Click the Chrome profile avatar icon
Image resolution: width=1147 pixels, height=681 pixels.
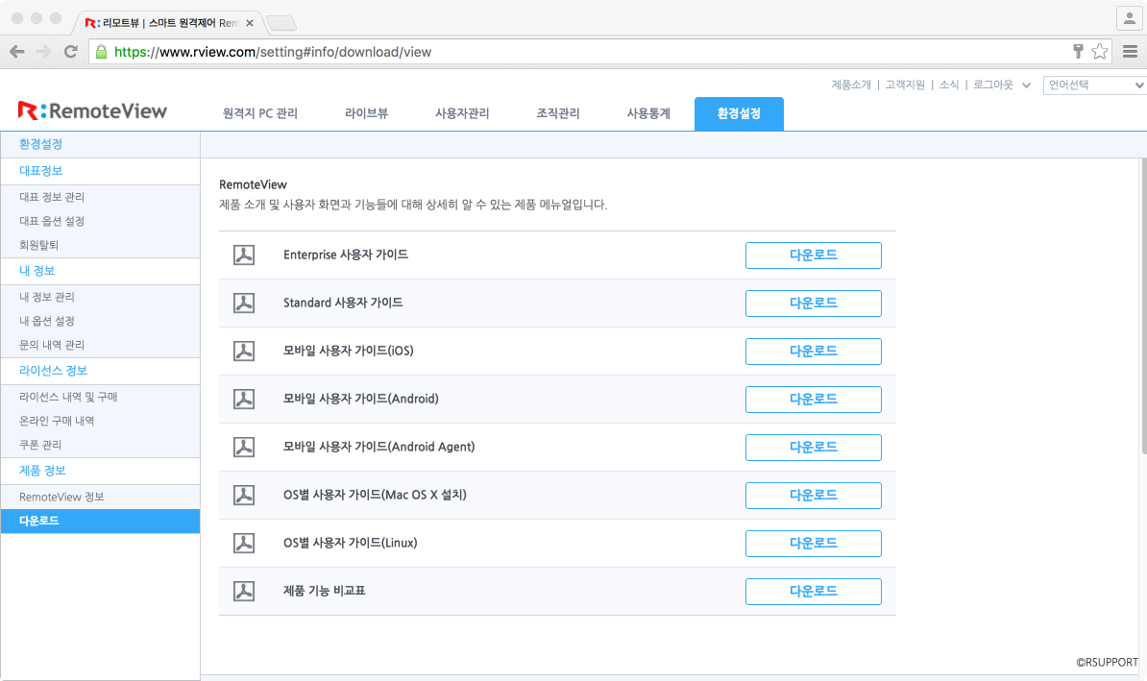[1130, 18]
